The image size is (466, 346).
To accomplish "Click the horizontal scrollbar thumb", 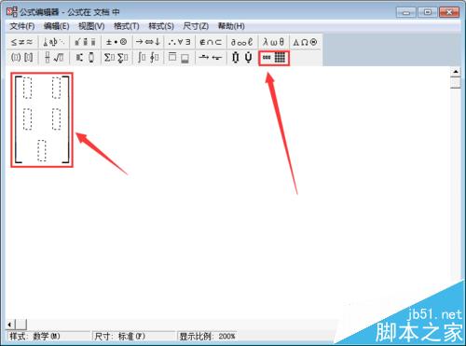I will click(x=21, y=325).
